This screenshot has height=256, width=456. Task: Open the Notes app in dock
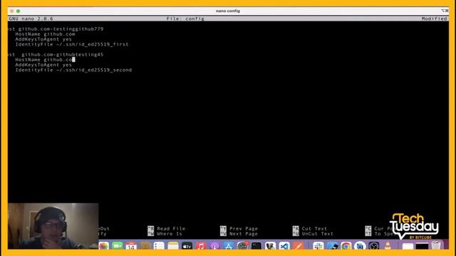172,246
